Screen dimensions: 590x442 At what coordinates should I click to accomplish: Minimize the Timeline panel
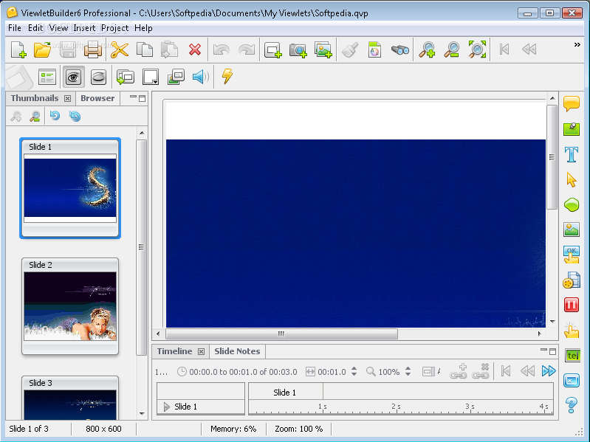click(x=543, y=351)
